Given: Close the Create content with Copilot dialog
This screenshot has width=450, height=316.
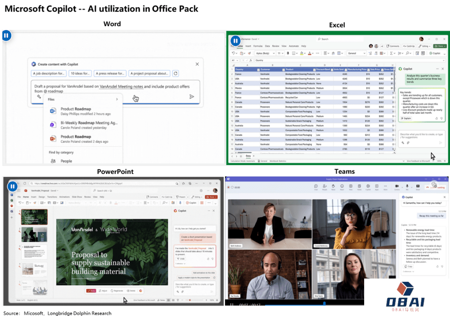Looking at the screenshot, I should pyautogui.click(x=197, y=64).
